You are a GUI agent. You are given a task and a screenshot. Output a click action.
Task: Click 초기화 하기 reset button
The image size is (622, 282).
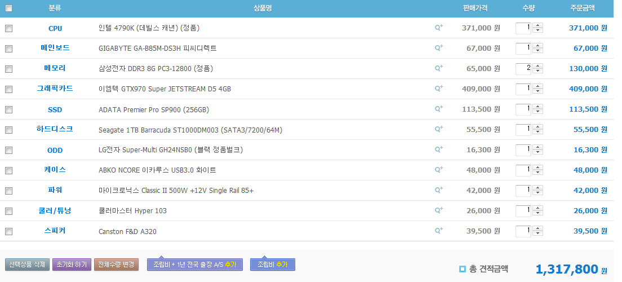tap(72, 265)
